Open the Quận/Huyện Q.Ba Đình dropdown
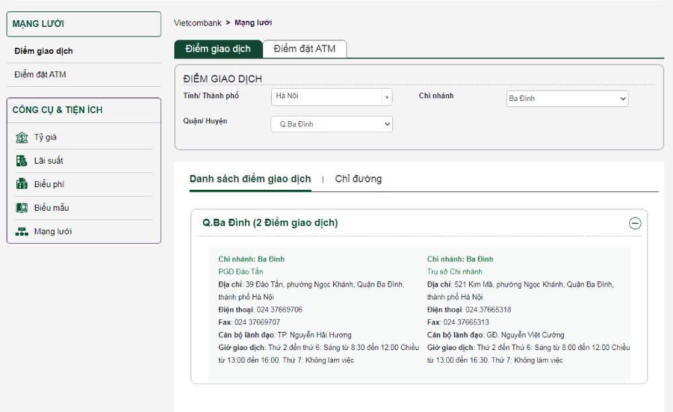673x412 pixels. [331, 124]
